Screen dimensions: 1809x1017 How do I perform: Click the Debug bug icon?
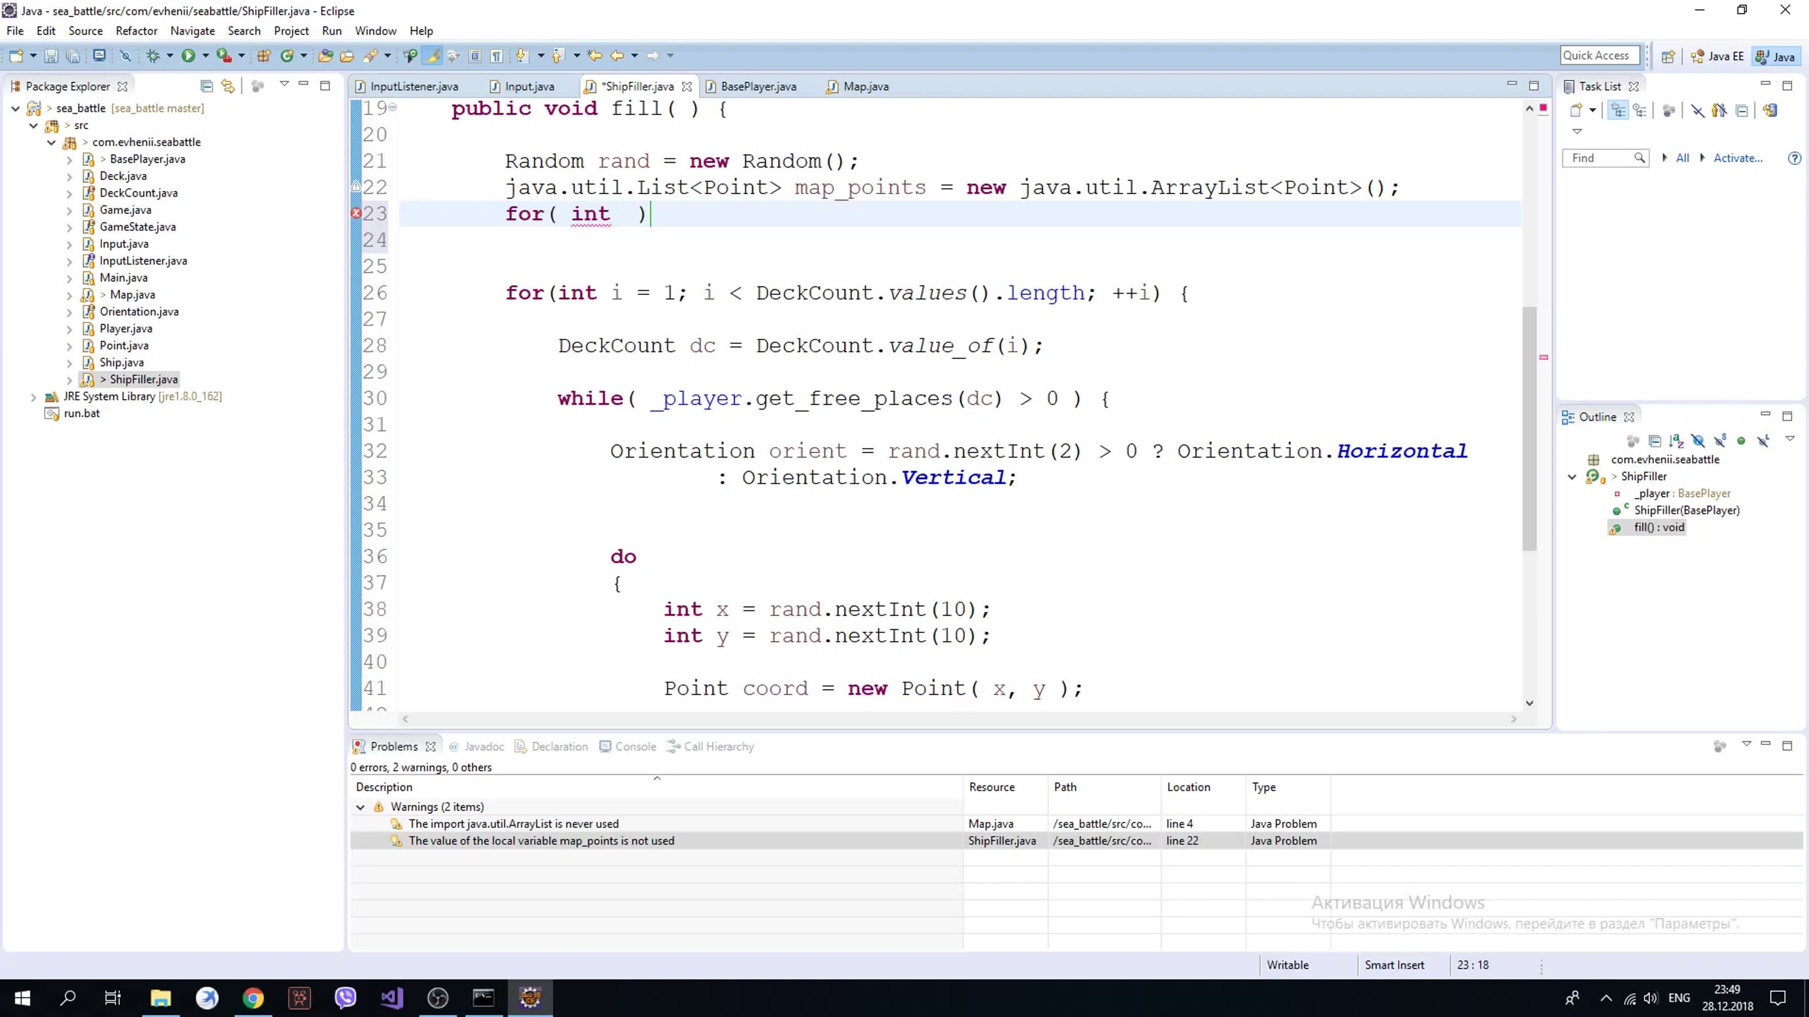point(153,56)
